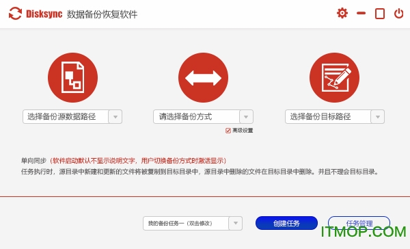Image resolution: width=410 pixels, height=249 pixels.
Task: Open the 我的备份任务一 task name dropdown arrow
Action: click(x=236, y=223)
